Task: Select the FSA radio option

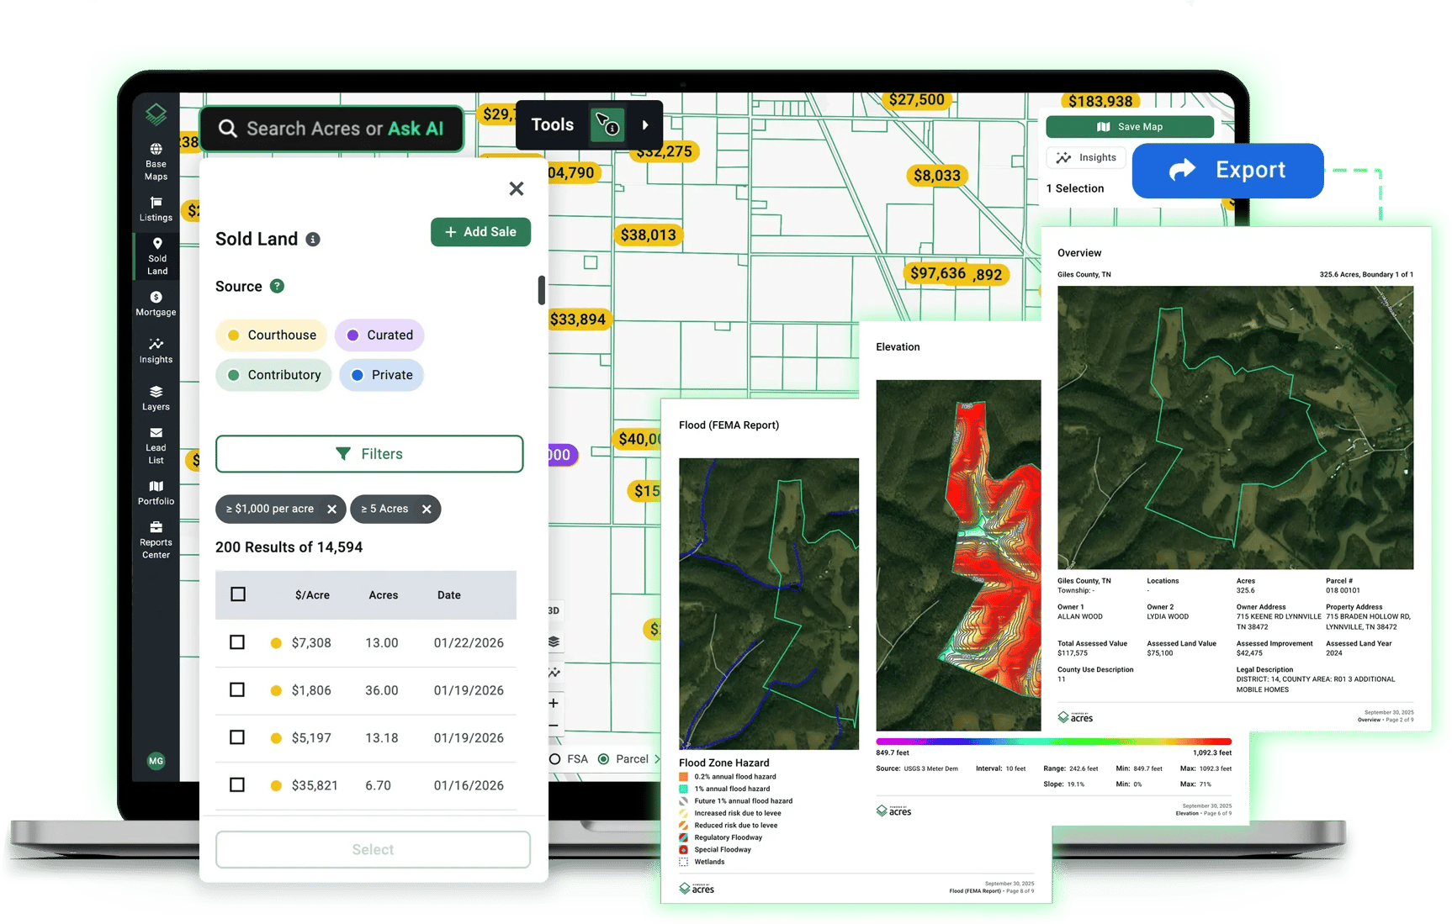Action: pyautogui.click(x=555, y=759)
